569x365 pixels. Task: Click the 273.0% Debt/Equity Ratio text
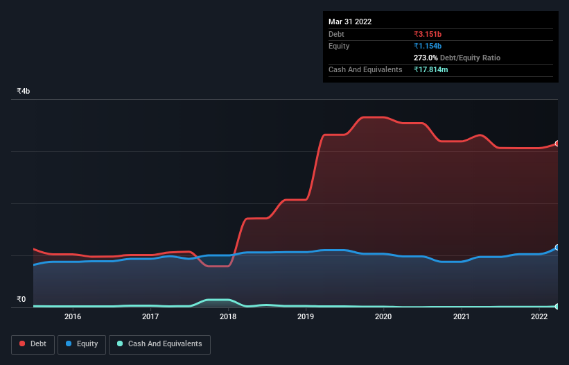coord(457,58)
